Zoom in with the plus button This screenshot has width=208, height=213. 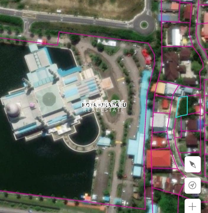193,206
